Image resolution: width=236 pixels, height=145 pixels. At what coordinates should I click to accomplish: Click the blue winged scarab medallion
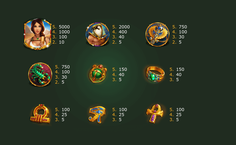[x=158, y=34]
